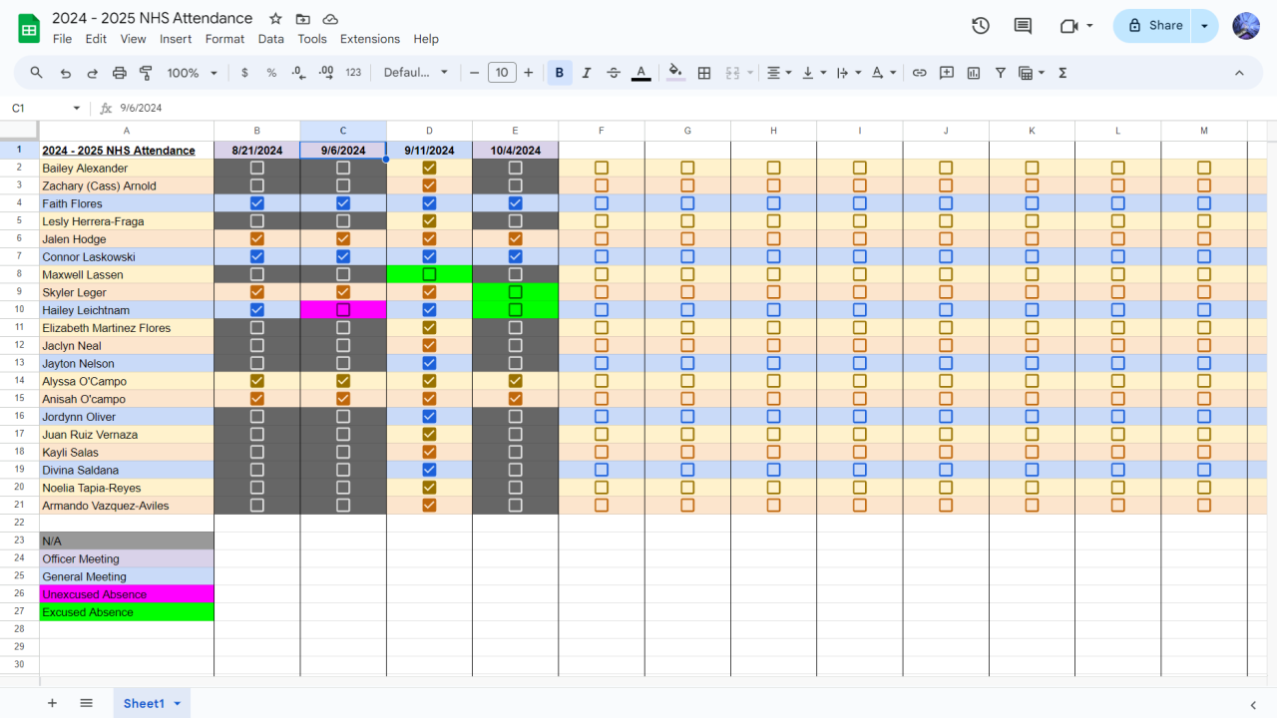Select the magenta Unexcused Absence legend cell
The width and height of the screenshot is (1277, 718).
coord(127,594)
